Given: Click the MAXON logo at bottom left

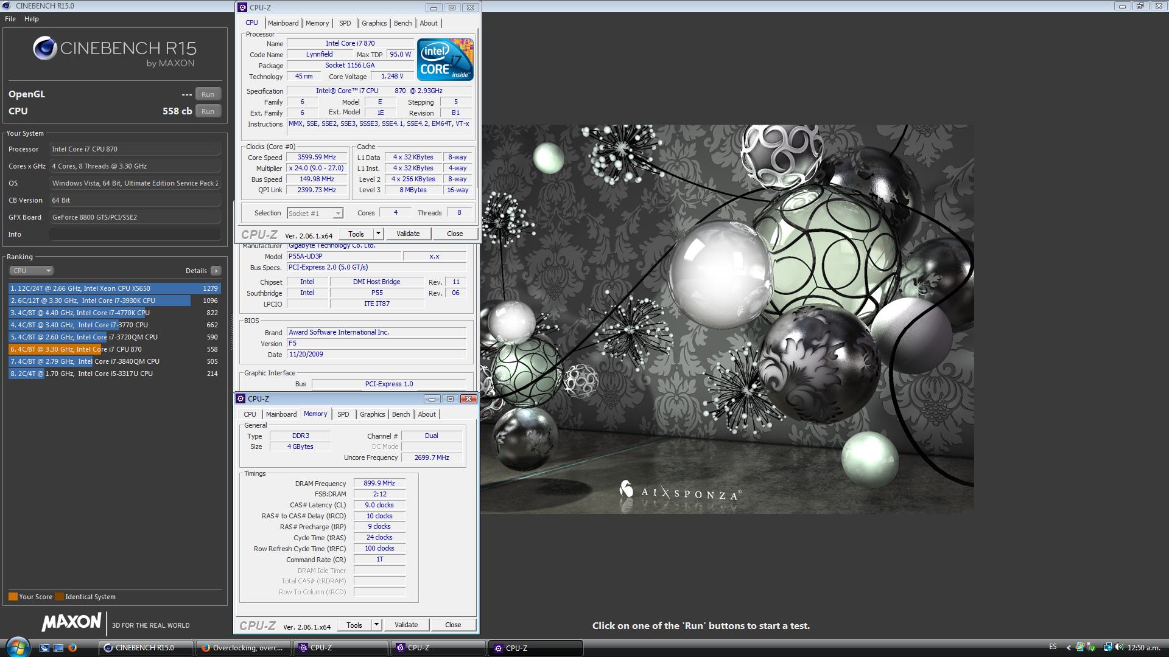Looking at the screenshot, I should (71, 622).
